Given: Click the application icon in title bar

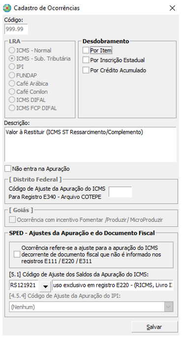Looking at the screenshot, I should pos(7,8).
